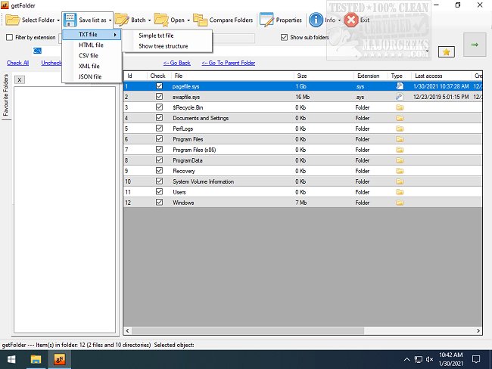Uncheck the Windows row checkbox
Screen dimensions: 492x369
click(160, 202)
